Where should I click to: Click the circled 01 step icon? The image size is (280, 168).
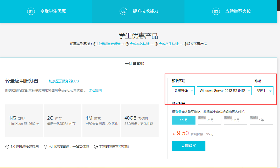(x=31, y=11)
